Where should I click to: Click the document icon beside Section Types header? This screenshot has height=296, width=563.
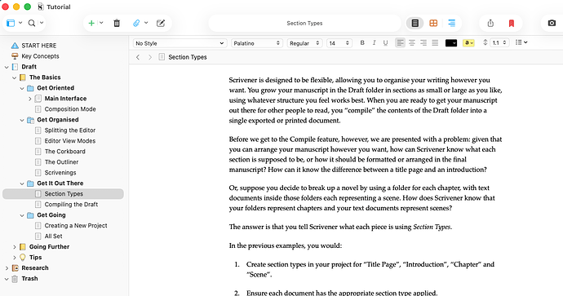click(x=162, y=57)
